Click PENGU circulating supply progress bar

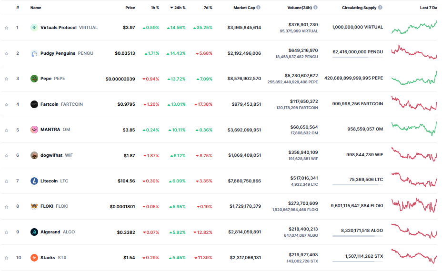click(x=357, y=57)
